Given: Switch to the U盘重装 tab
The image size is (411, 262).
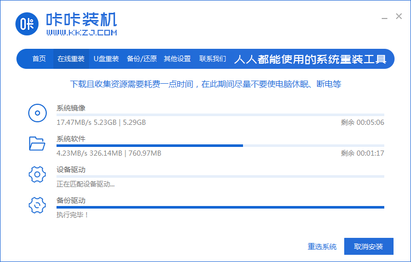Looking at the screenshot, I should point(106,59).
